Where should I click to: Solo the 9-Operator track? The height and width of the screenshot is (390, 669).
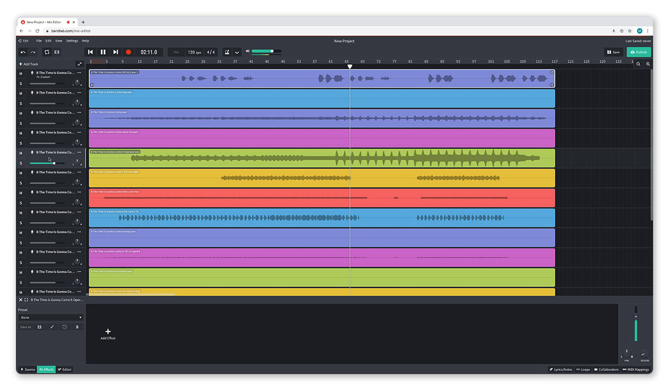pyautogui.click(x=21, y=163)
